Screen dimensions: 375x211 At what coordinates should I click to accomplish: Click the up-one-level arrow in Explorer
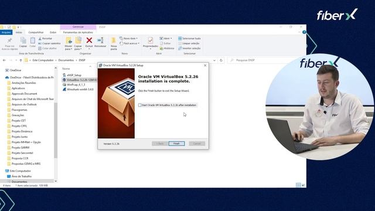pyautogui.click(x=21, y=60)
